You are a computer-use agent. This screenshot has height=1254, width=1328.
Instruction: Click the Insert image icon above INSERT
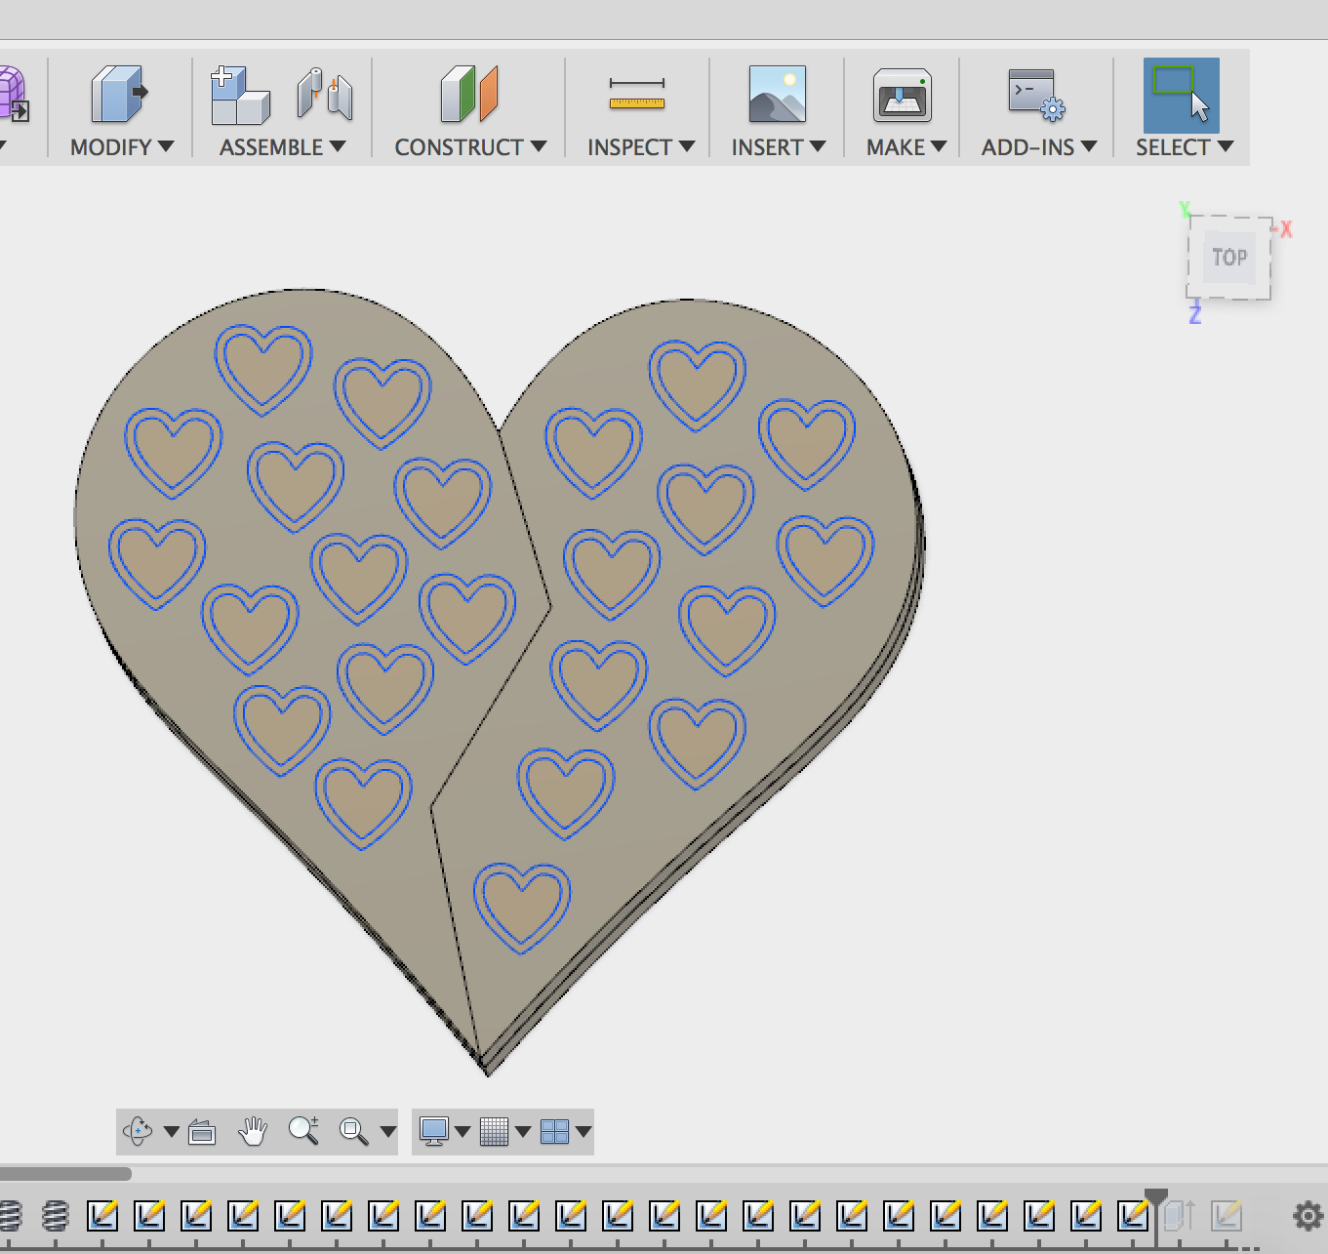pyautogui.click(x=778, y=95)
